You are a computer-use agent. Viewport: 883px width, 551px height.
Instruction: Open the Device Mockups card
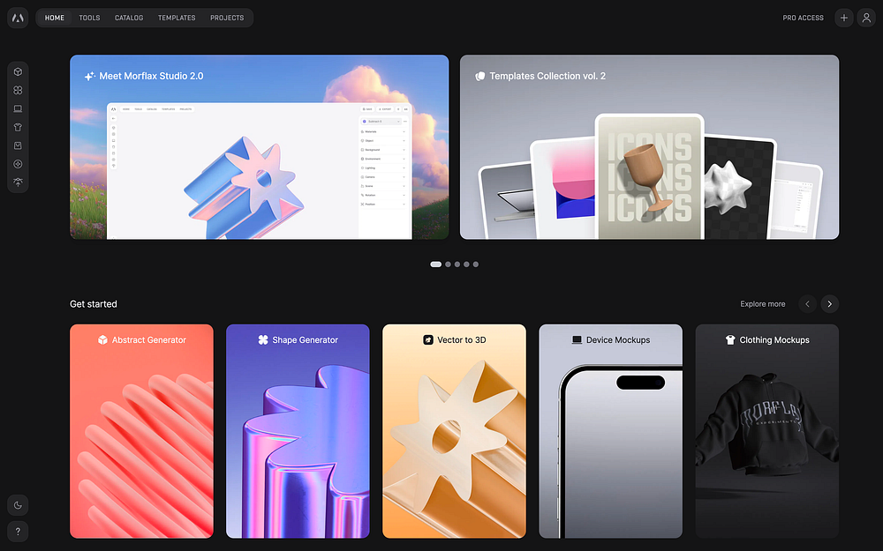click(x=610, y=431)
